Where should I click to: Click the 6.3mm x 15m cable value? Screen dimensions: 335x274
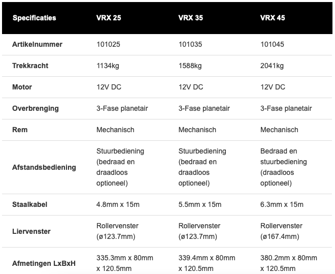[282, 204]
